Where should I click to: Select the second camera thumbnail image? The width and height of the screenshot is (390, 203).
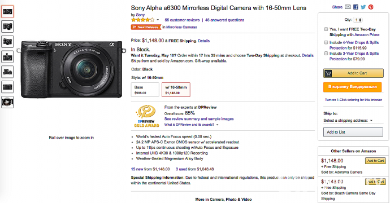pos(7,27)
